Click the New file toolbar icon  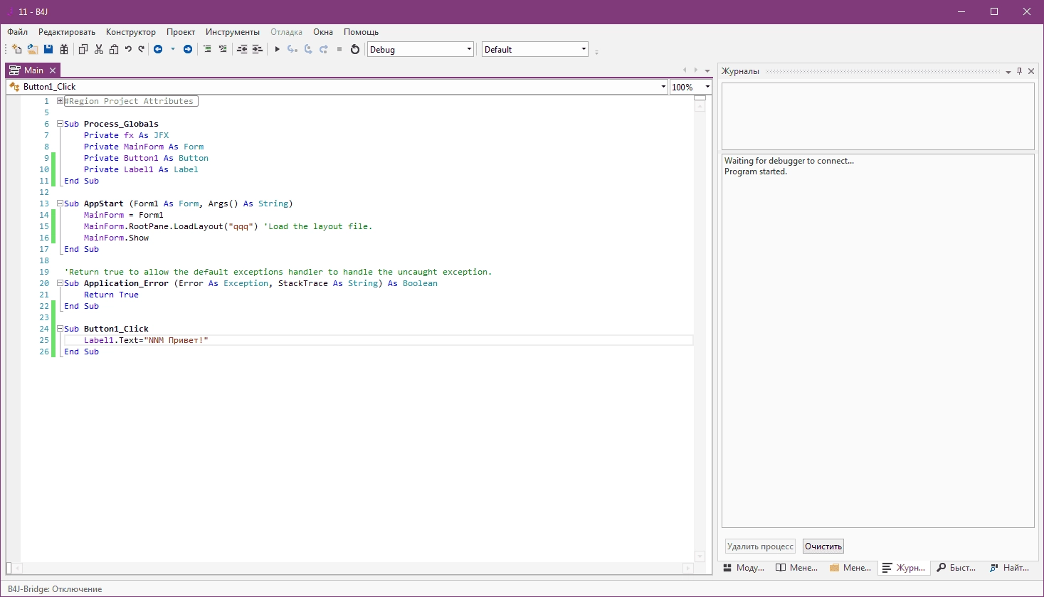click(x=17, y=49)
